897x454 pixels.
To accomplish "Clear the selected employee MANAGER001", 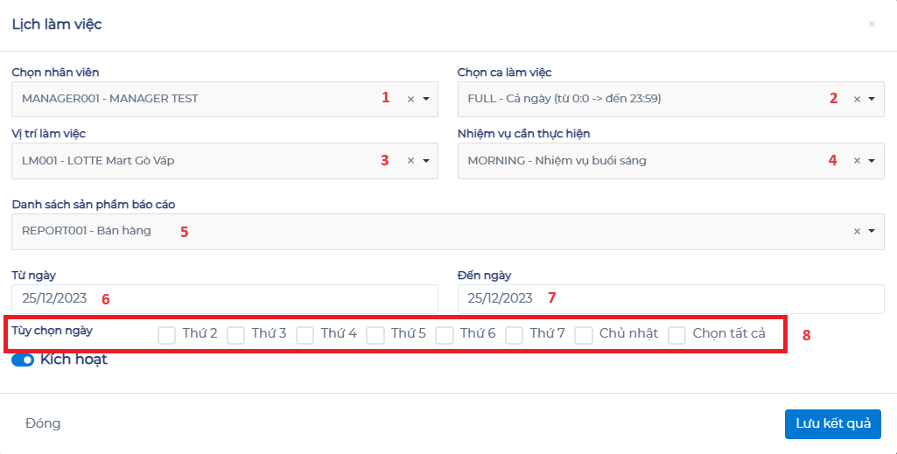I will click(410, 99).
